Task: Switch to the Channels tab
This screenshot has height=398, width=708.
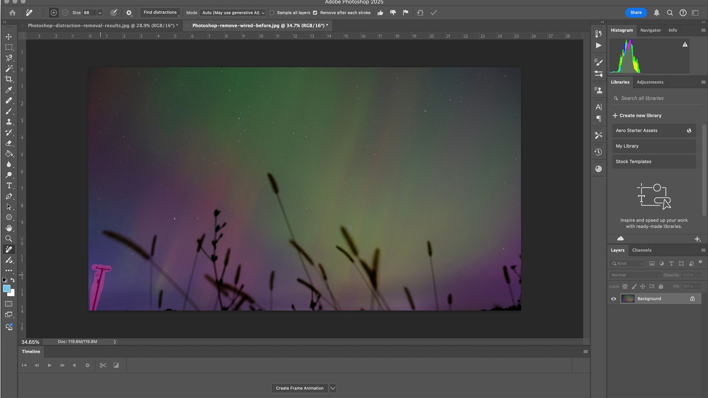Action: 642,250
